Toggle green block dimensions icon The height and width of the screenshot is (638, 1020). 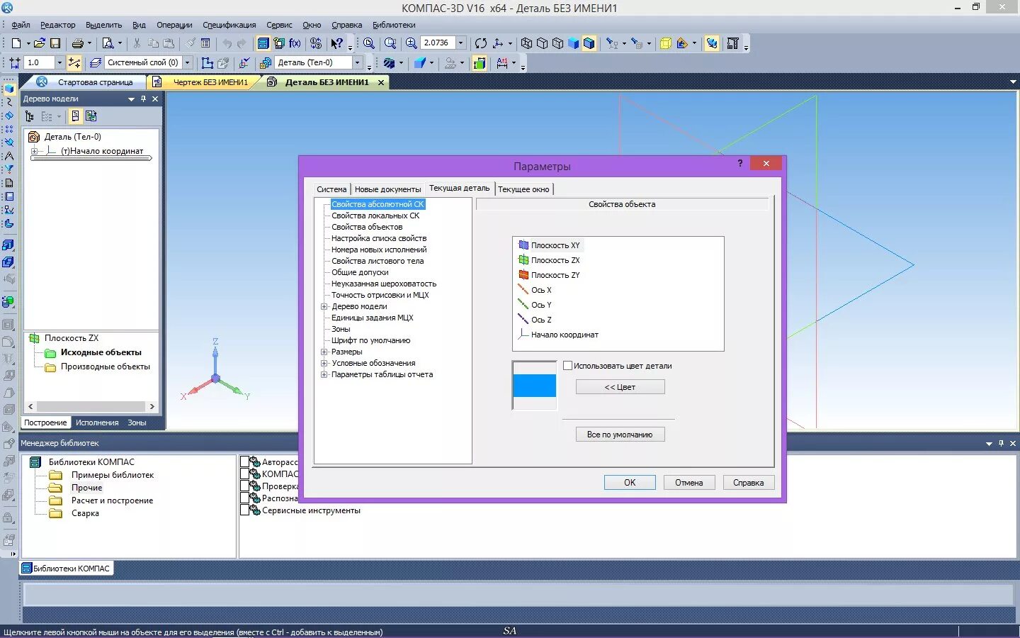480,62
